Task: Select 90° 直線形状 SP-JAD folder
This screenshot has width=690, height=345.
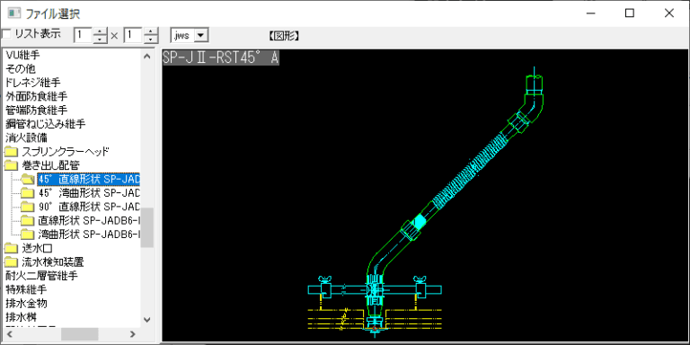Action: [x=89, y=207]
